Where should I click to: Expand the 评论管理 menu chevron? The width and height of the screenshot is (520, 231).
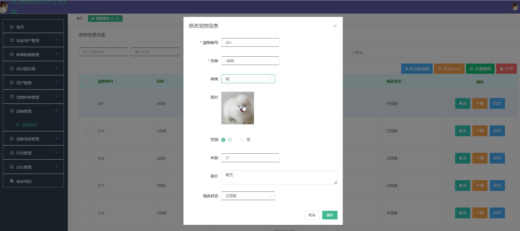(56, 152)
